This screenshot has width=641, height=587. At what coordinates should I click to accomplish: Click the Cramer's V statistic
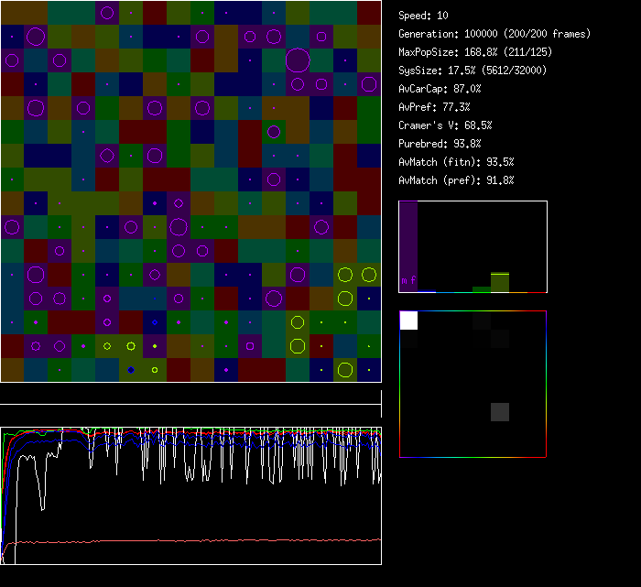446,125
